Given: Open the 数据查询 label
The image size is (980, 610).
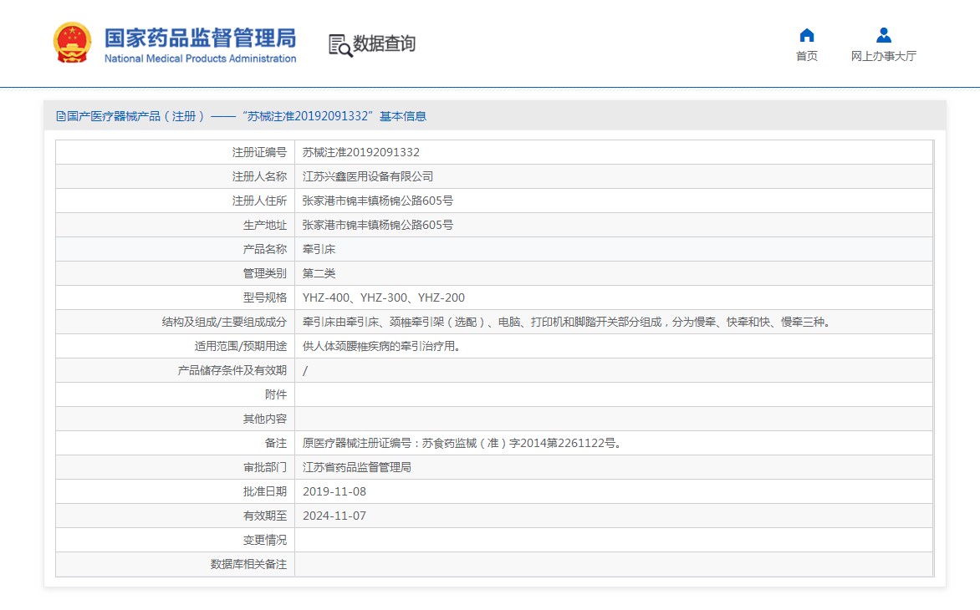Looking at the screenshot, I should point(385,43).
